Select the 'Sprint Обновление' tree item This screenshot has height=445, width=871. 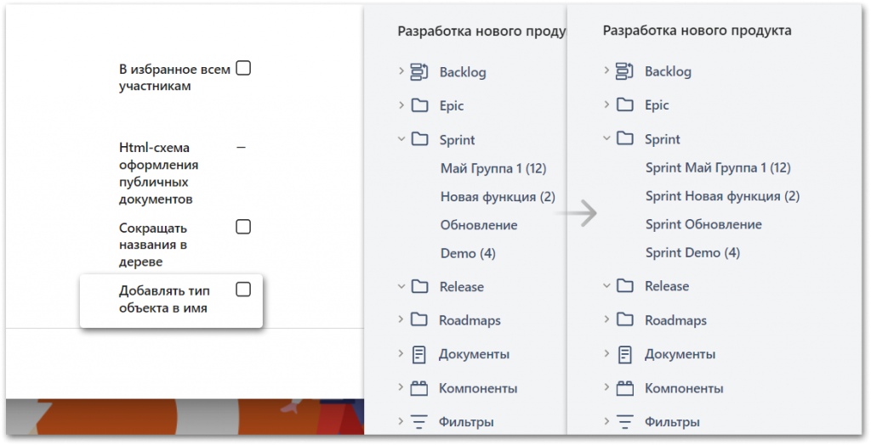point(703,225)
